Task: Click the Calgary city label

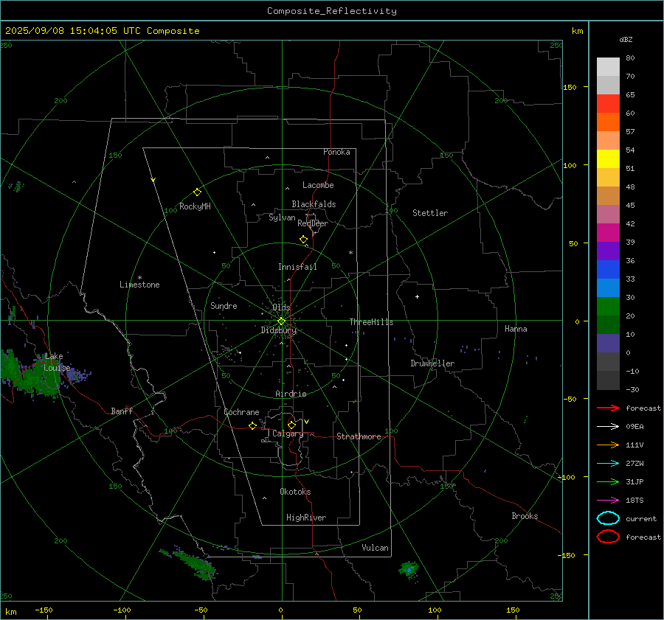Action: tap(288, 433)
